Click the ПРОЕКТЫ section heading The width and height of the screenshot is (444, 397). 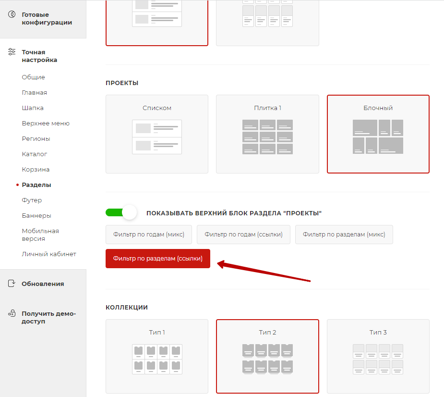point(122,83)
